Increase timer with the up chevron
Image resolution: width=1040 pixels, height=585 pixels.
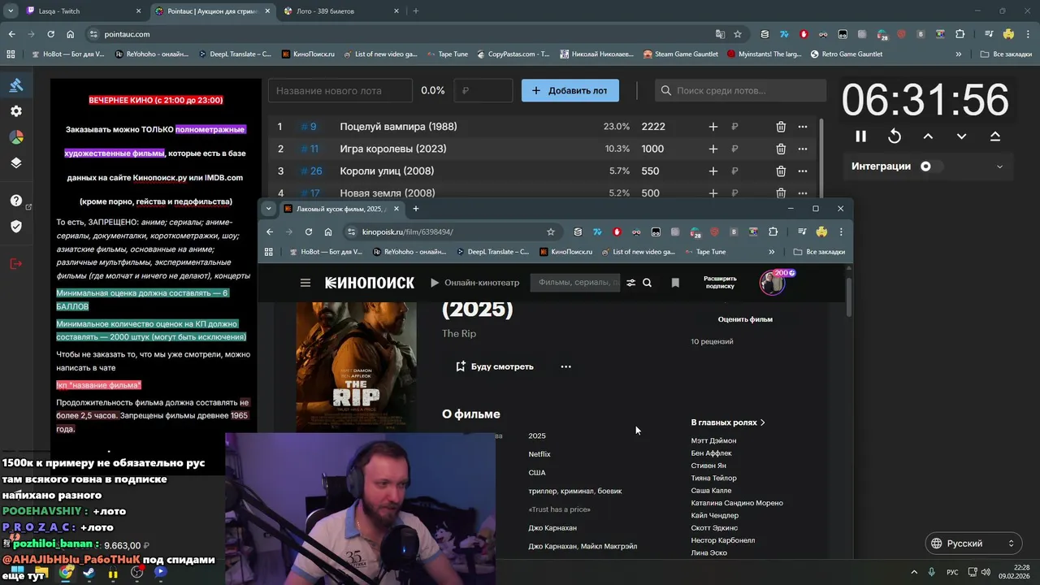pos(928,136)
